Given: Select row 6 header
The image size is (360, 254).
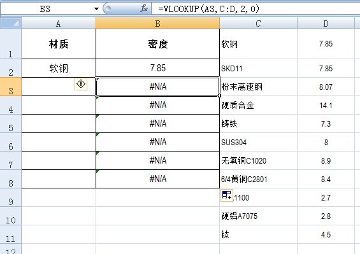Looking at the screenshot, I should 11,142.
